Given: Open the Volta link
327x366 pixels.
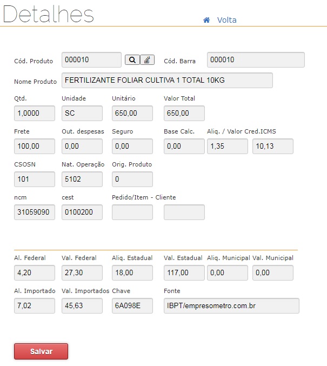Looking at the screenshot, I should pyautogui.click(x=226, y=20).
